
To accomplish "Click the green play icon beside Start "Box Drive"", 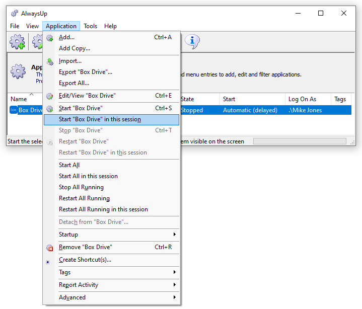I will (x=50, y=109).
